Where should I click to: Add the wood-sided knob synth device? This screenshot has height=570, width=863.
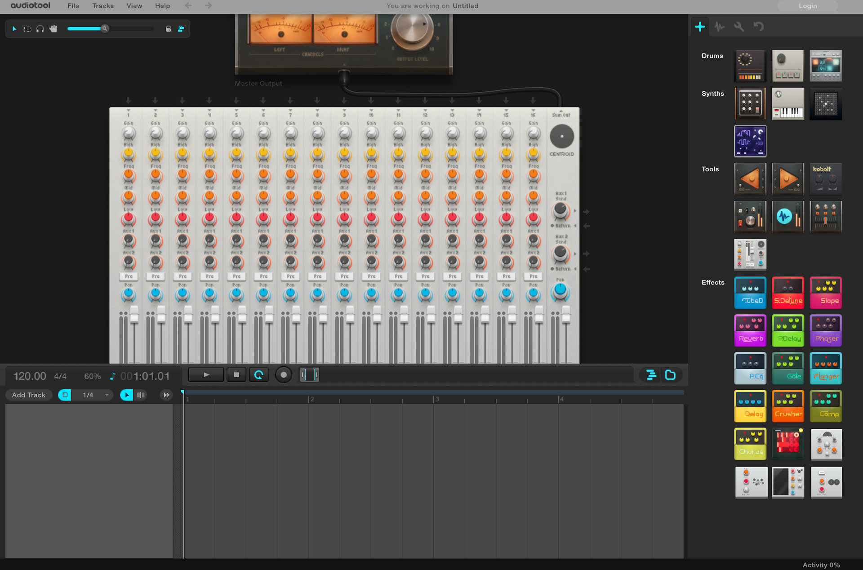tap(750, 104)
